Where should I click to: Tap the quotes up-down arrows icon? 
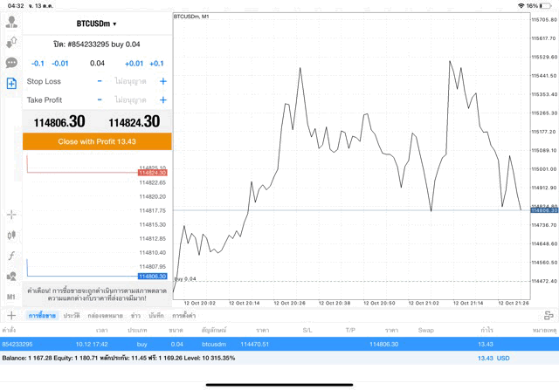pyautogui.click(x=11, y=42)
